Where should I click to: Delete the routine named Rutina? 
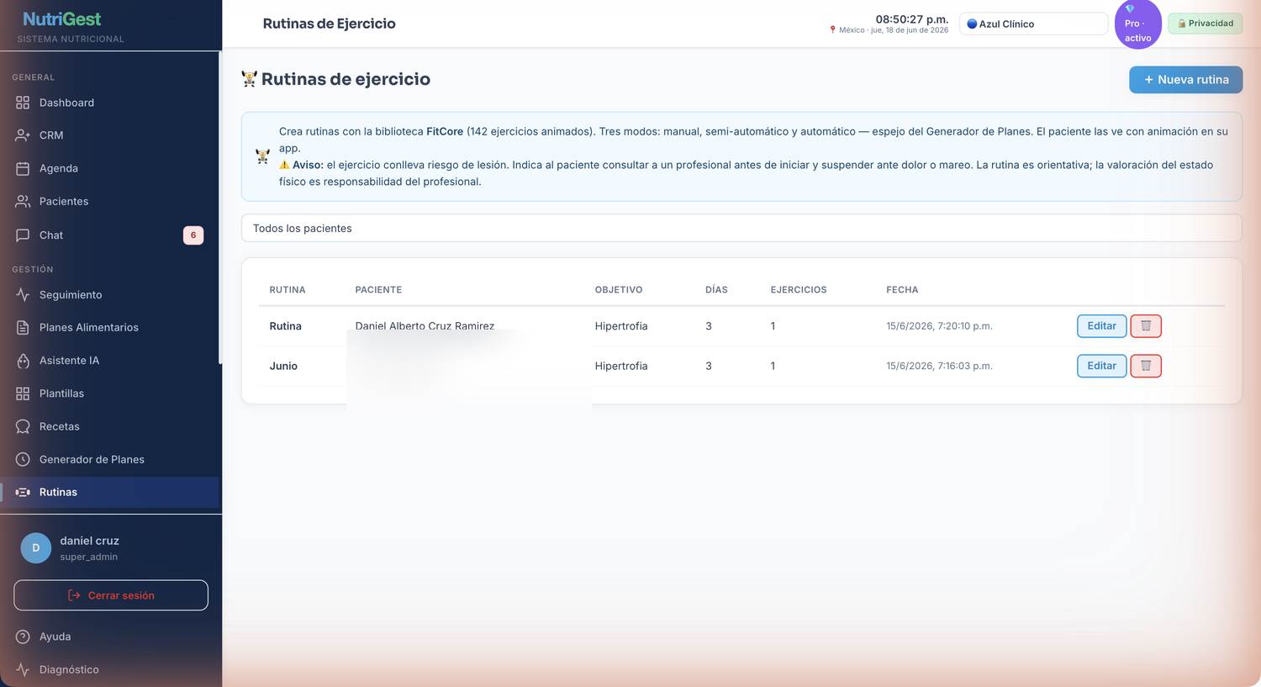point(1146,326)
